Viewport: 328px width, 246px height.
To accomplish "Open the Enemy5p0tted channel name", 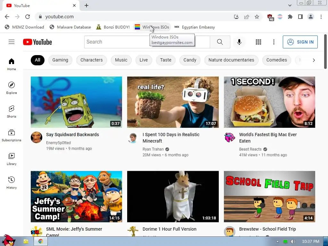I will 58,143.
